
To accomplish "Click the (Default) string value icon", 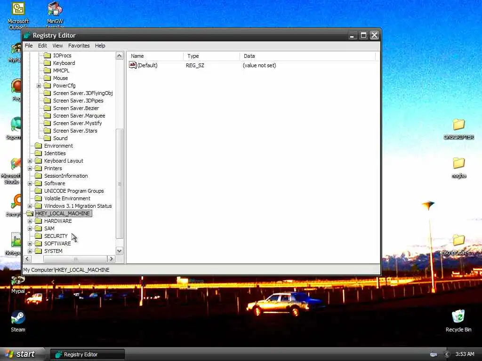I will (132, 65).
